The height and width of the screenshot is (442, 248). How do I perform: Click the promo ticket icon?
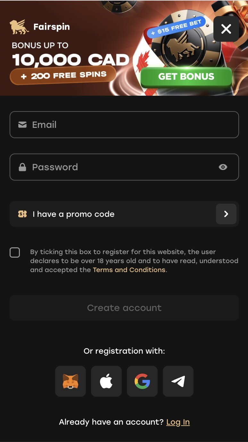22,214
